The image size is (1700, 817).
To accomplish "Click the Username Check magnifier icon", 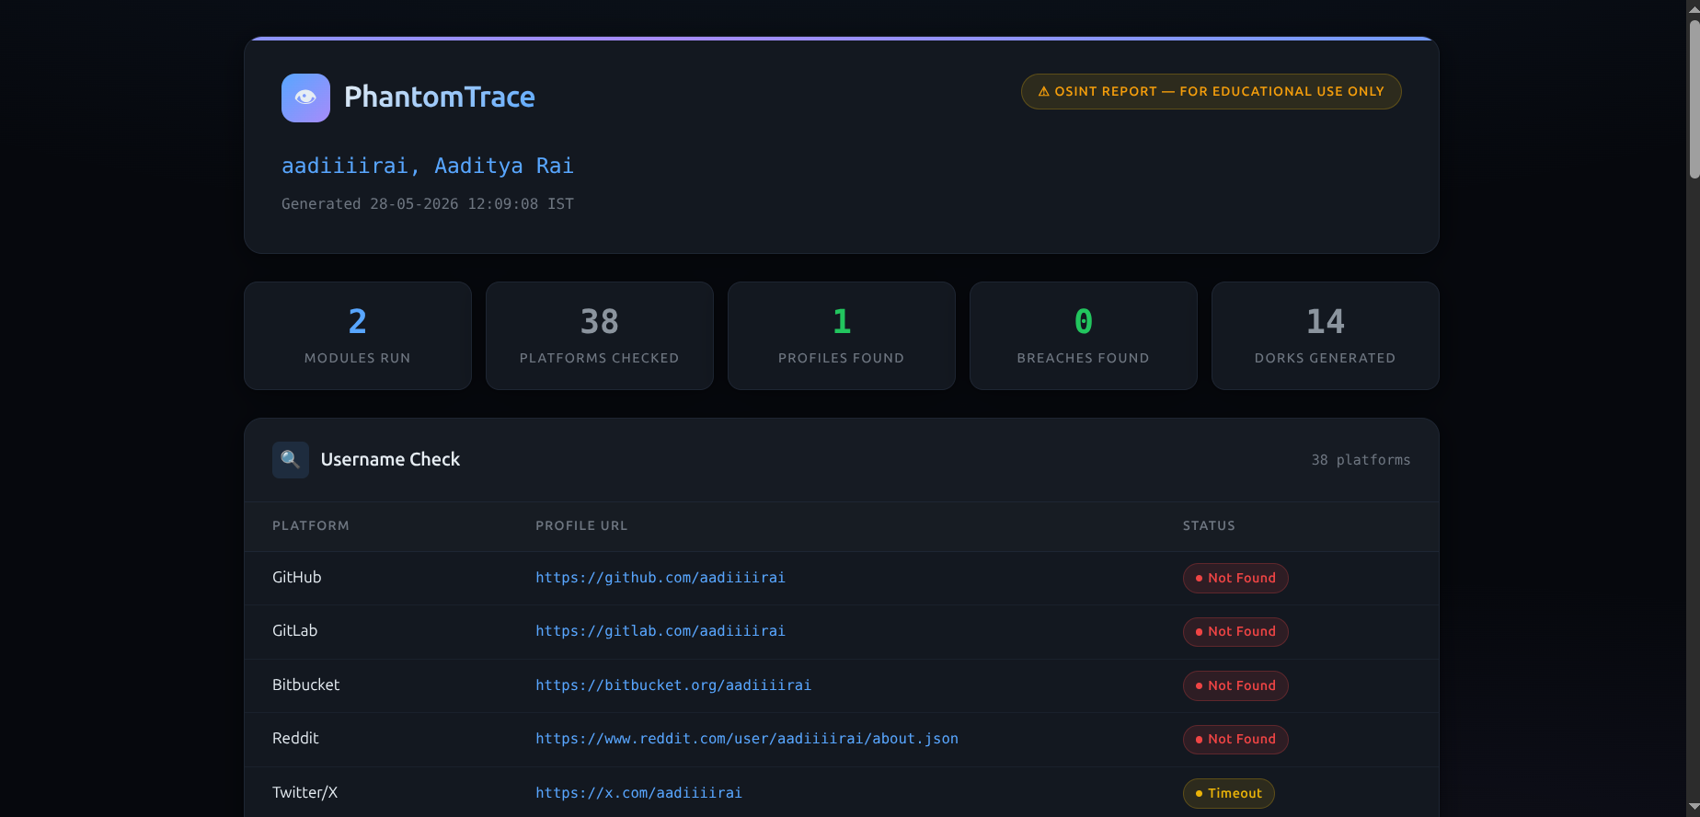I will pos(291,460).
